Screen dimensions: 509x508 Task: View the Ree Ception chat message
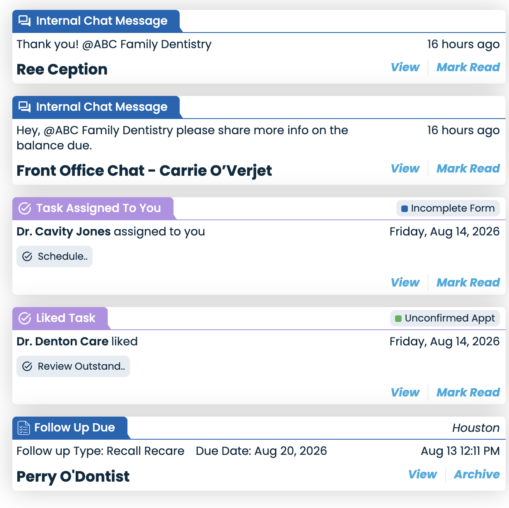pos(405,67)
